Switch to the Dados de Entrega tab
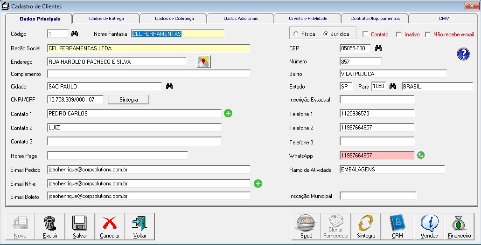Viewport: 481px width, 245px height. 106,19
